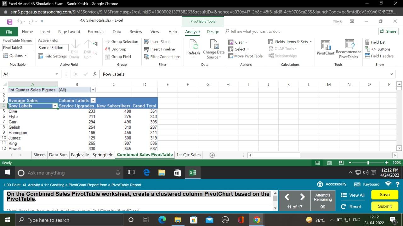Open Insert Timeline tool
This screenshot has height=226, width=403.
click(x=159, y=49)
